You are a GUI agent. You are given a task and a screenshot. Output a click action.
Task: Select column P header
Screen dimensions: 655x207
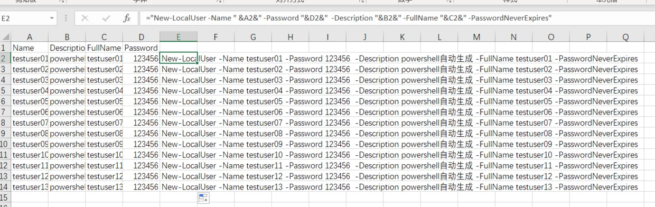[x=588, y=37]
